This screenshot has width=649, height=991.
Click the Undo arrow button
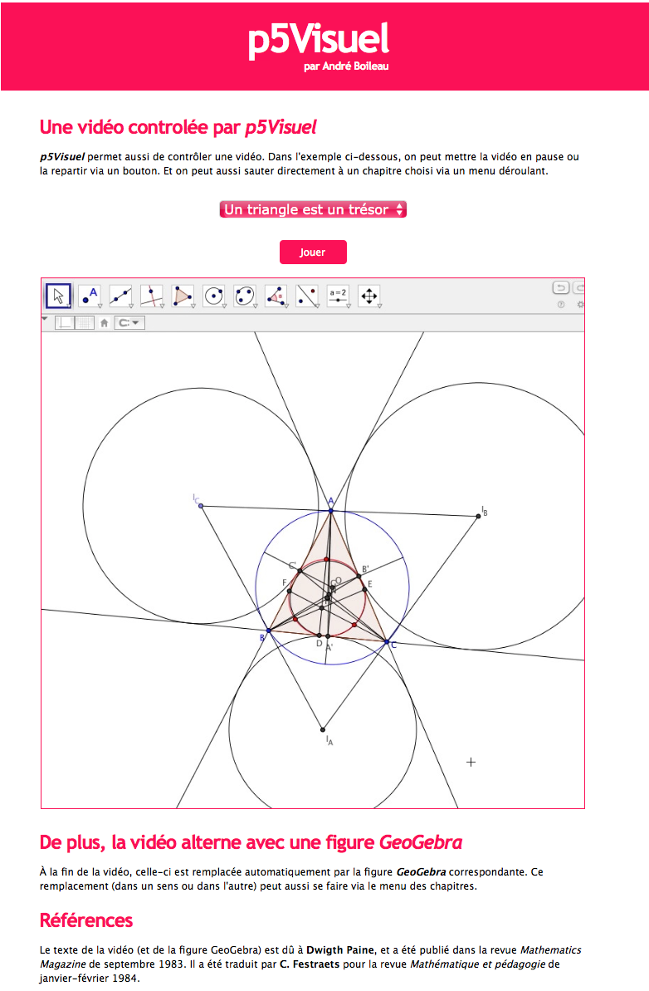[561, 288]
